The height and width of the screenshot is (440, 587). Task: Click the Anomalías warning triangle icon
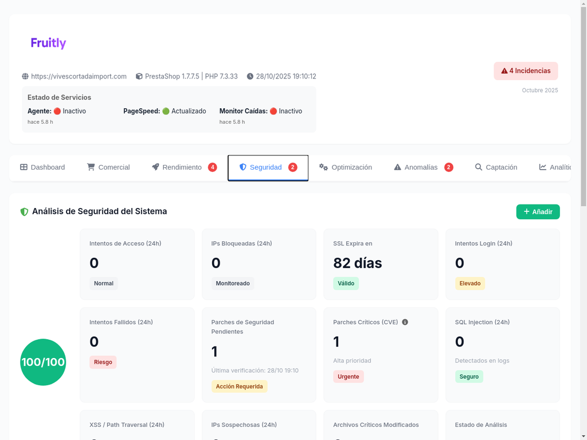(x=397, y=167)
